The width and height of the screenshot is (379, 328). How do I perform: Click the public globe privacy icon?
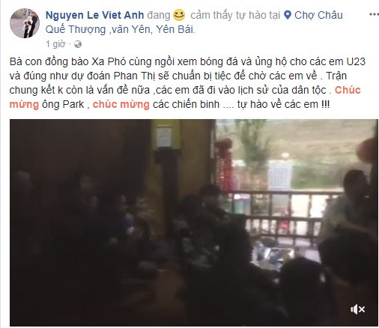click(x=78, y=44)
